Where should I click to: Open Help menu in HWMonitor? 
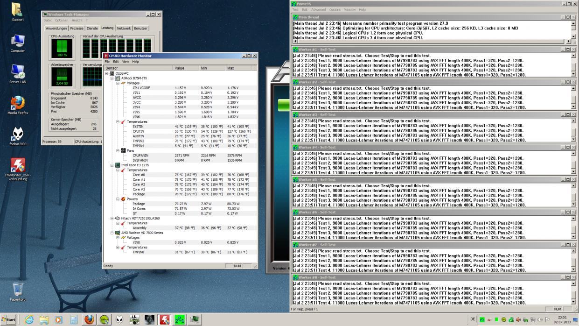coord(135,62)
